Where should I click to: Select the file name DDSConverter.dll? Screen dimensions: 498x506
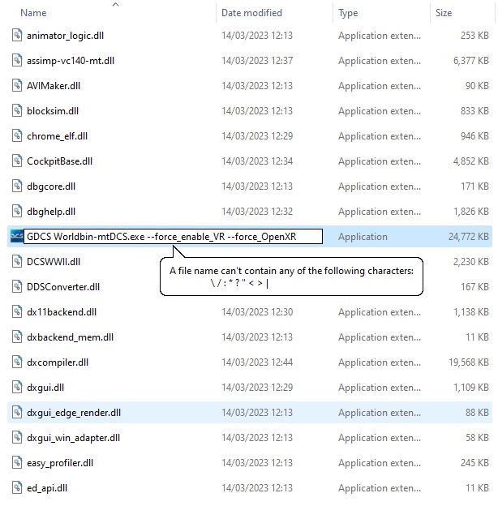coord(63,287)
